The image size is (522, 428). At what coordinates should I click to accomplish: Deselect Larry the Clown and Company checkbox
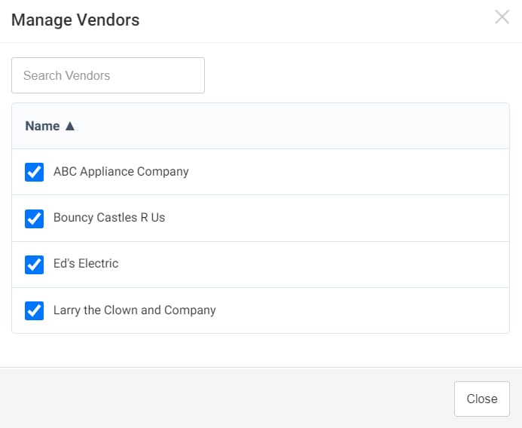pos(35,310)
